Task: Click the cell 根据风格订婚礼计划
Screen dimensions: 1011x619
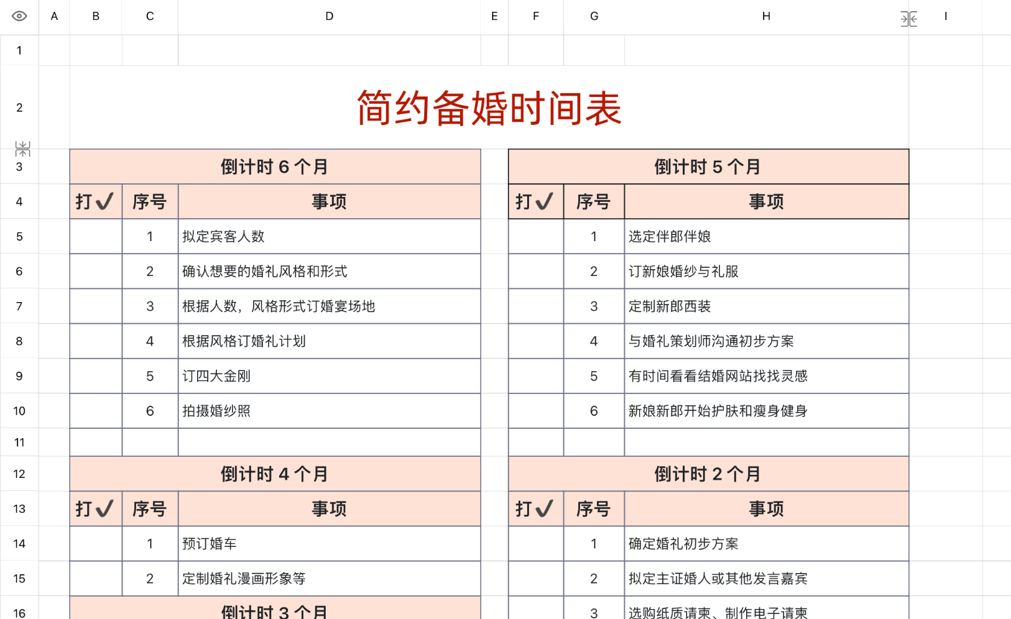Action: click(329, 341)
